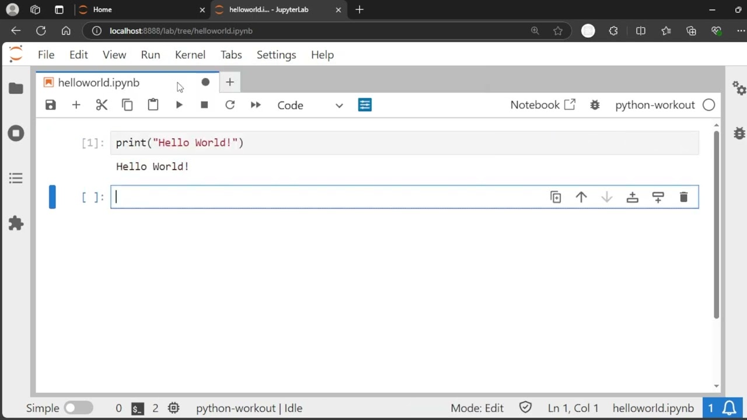Viewport: 747px width, 420px height.
Task: Open the kernel sessions chip icon in status bar
Action: (173, 408)
